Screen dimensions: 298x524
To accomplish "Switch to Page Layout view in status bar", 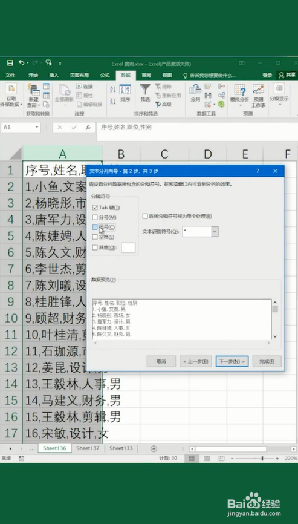I will pos(207,459).
